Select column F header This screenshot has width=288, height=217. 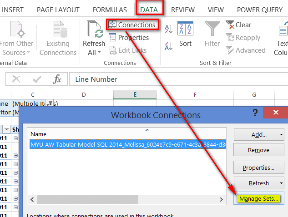[x=195, y=94]
